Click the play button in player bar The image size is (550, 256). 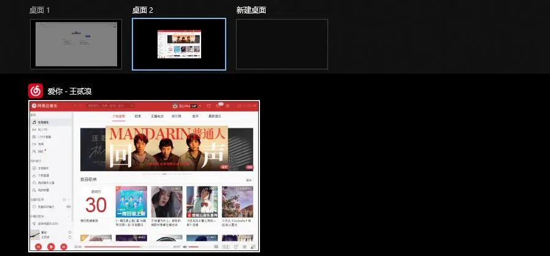tap(51, 247)
